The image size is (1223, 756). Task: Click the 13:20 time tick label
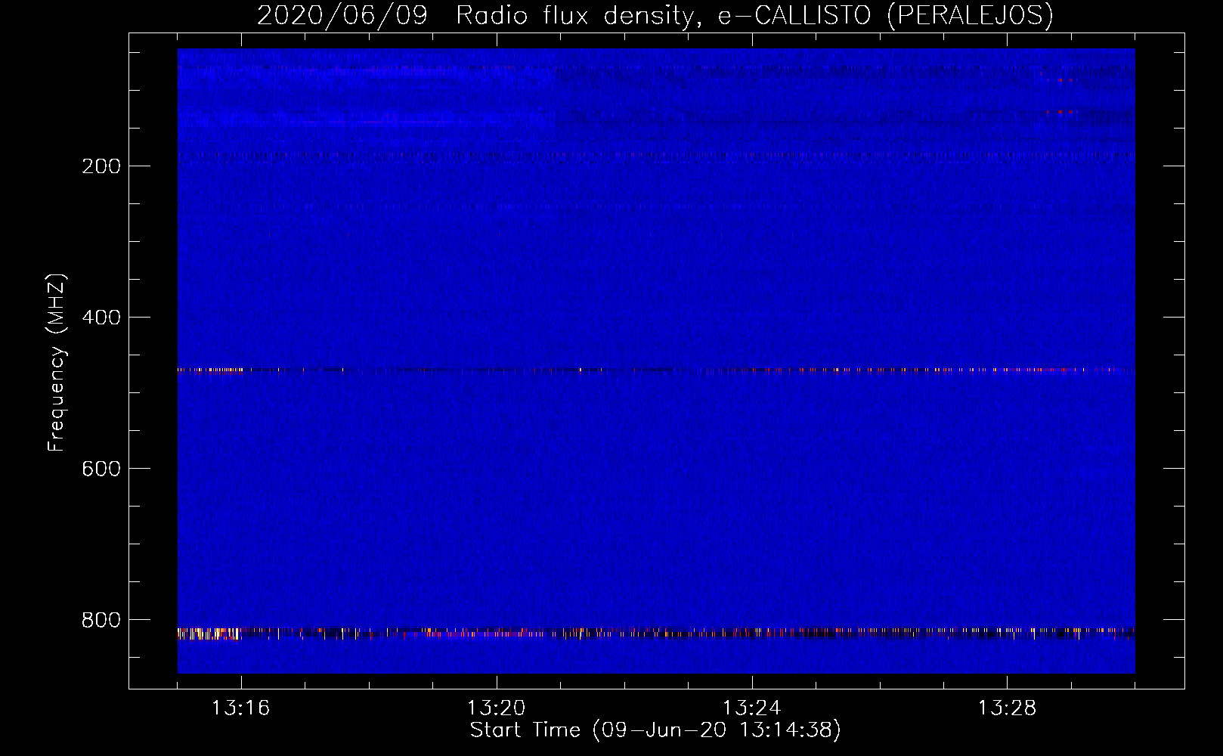click(496, 708)
